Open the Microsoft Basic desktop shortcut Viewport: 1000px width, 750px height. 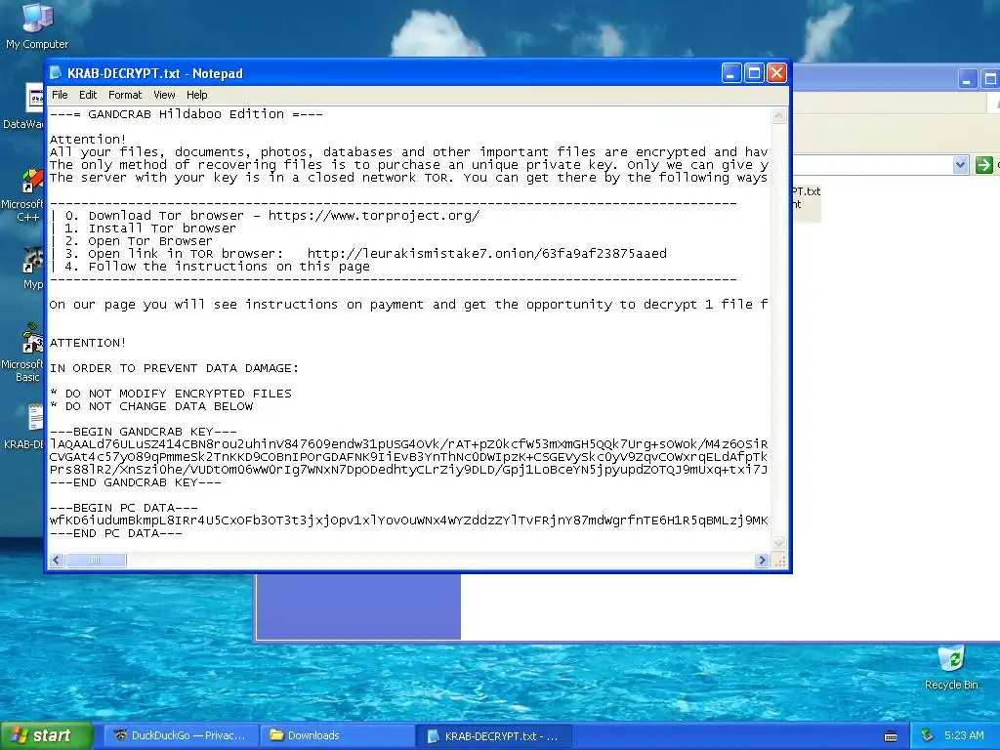coord(25,353)
